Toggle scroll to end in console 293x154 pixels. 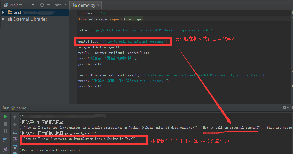(x=15, y=139)
